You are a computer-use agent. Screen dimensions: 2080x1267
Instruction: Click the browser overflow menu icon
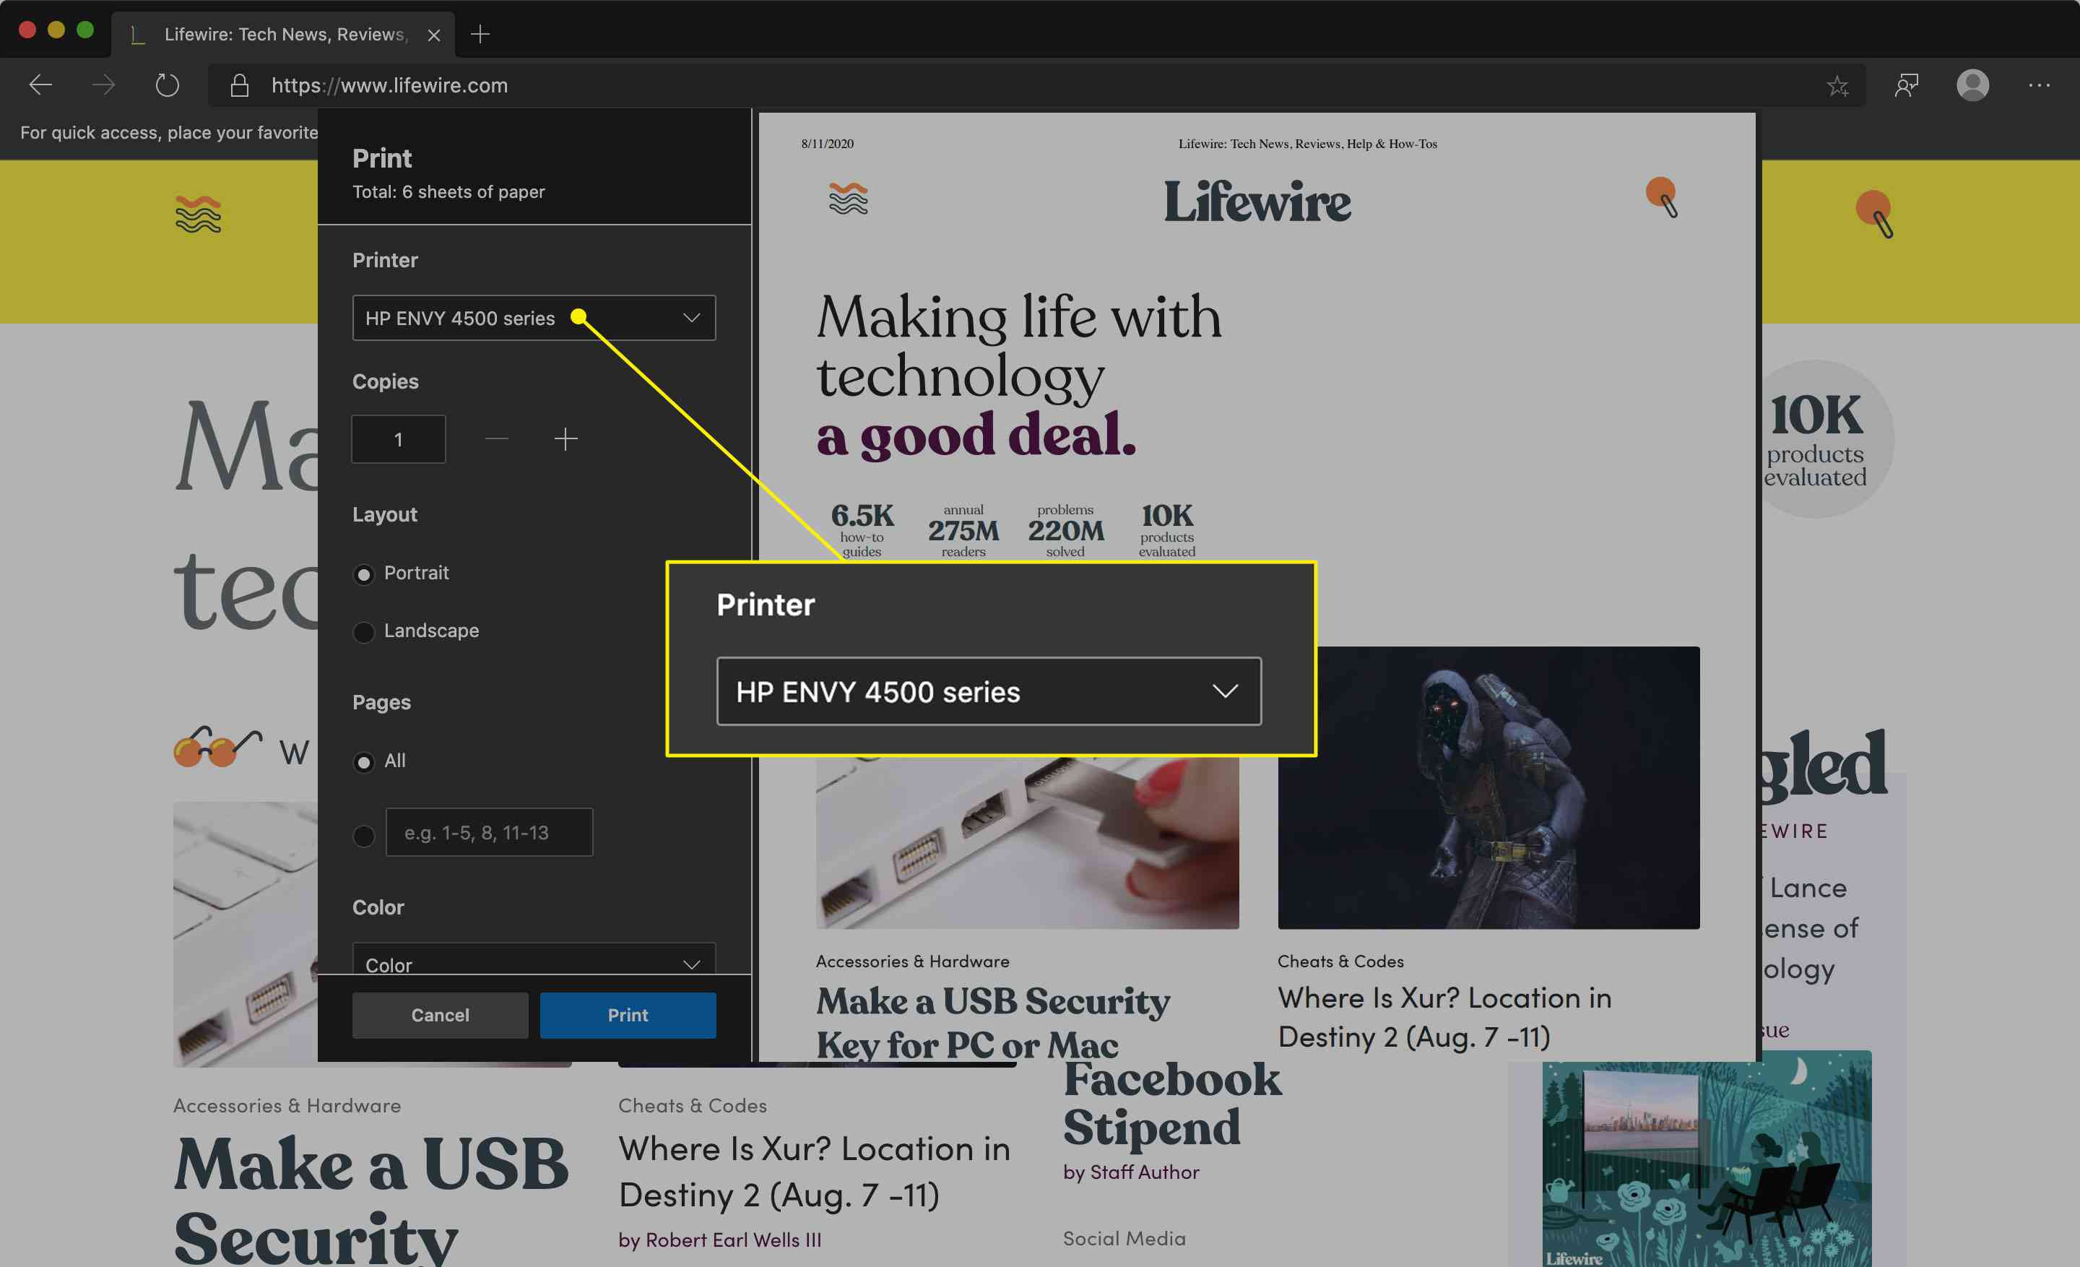[x=2037, y=85]
